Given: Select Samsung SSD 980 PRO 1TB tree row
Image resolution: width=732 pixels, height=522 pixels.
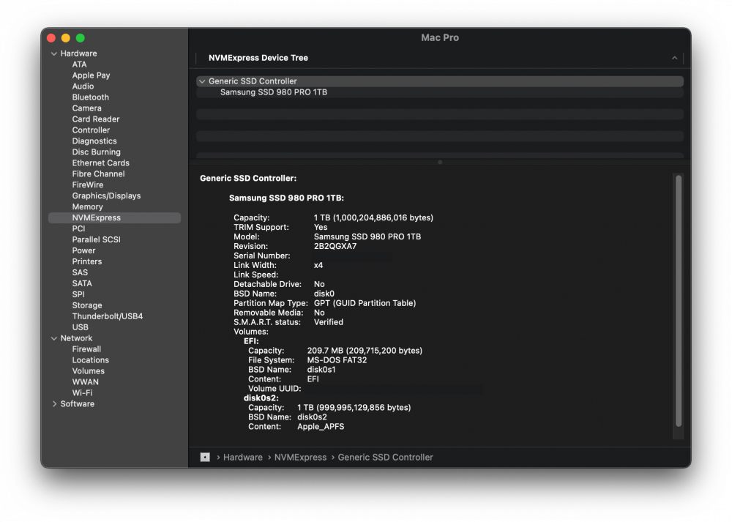Looking at the screenshot, I should (x=440, y=92).
